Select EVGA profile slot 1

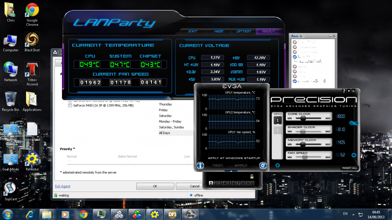(x=211, y=183)
